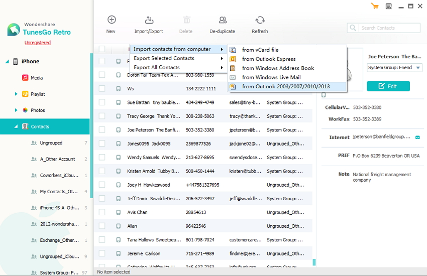Click the New contact icon
This screenshot has height=276, width=427.
click(x=112, y=20)
